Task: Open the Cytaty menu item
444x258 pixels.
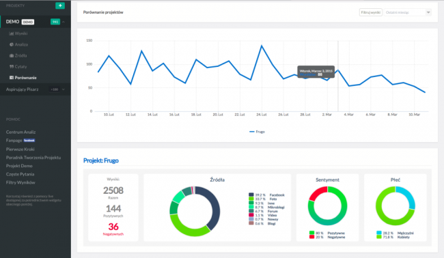Action: pos(20,67)
